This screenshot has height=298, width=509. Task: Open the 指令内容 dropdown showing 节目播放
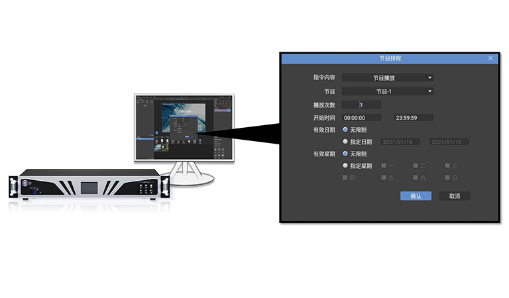tap(388, 77)
